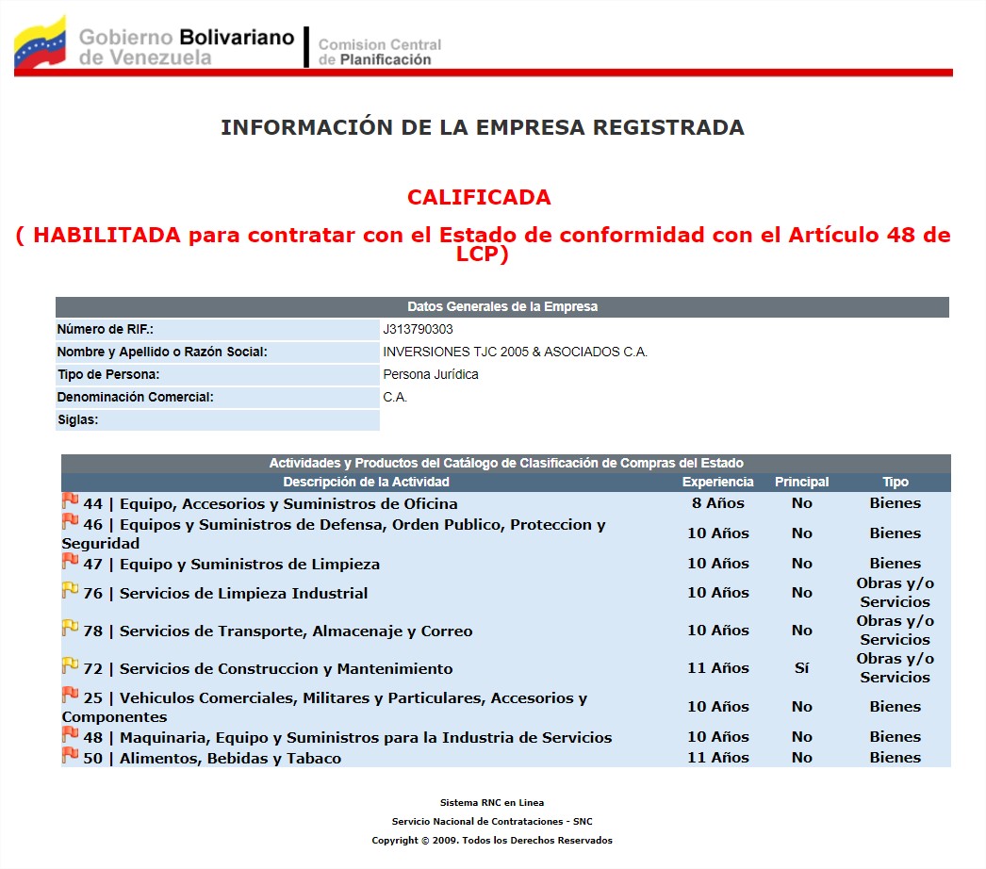Image resolution: width=986 pixels, height=869 pixels.
Task: Select Vehiculos Comerciales, Militares y Particulares activity
Action: pos(324,708)
